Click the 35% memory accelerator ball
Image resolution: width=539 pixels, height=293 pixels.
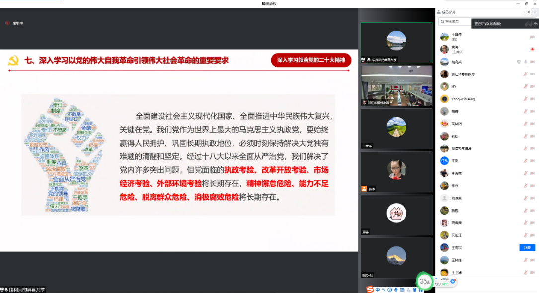click(x=424, y=281)
